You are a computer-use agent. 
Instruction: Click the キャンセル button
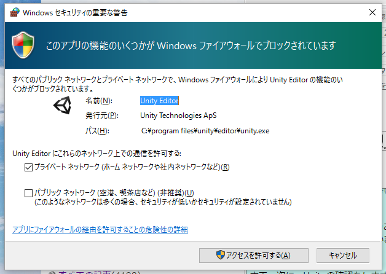343,256
